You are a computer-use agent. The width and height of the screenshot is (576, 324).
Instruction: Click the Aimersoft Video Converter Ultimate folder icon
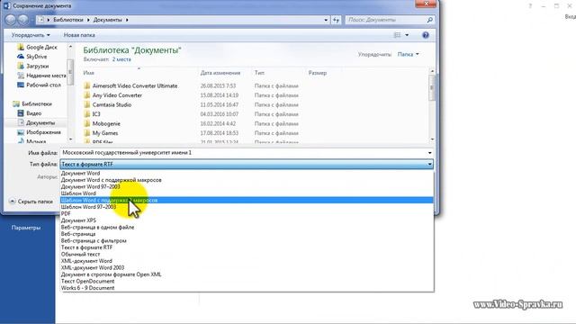[x=87, y=85]
